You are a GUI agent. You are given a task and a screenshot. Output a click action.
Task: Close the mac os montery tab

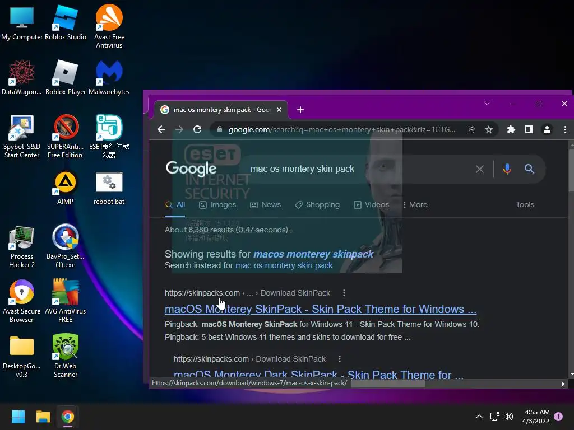[279, 110]
